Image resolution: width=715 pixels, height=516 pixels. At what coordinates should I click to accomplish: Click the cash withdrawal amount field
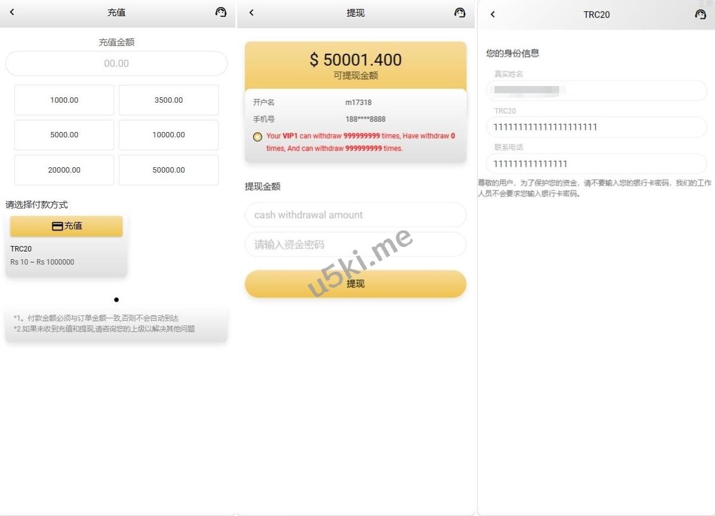click(x=355, y=214)
